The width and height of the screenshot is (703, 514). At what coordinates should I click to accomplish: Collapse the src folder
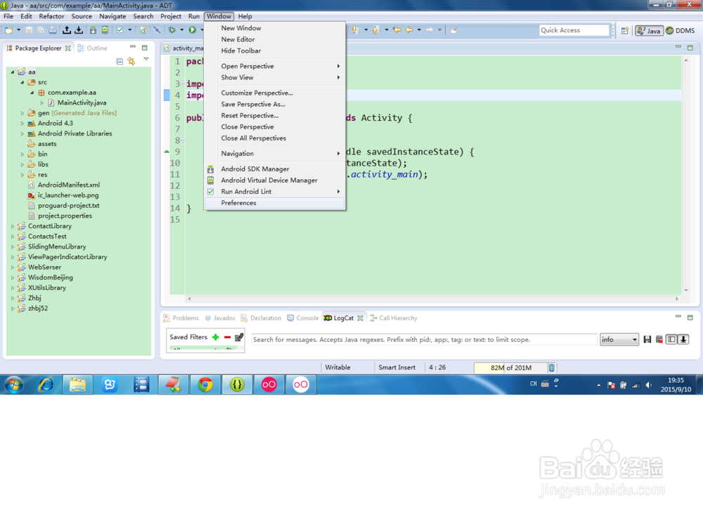pyautogui.click(x=22, y=82)
